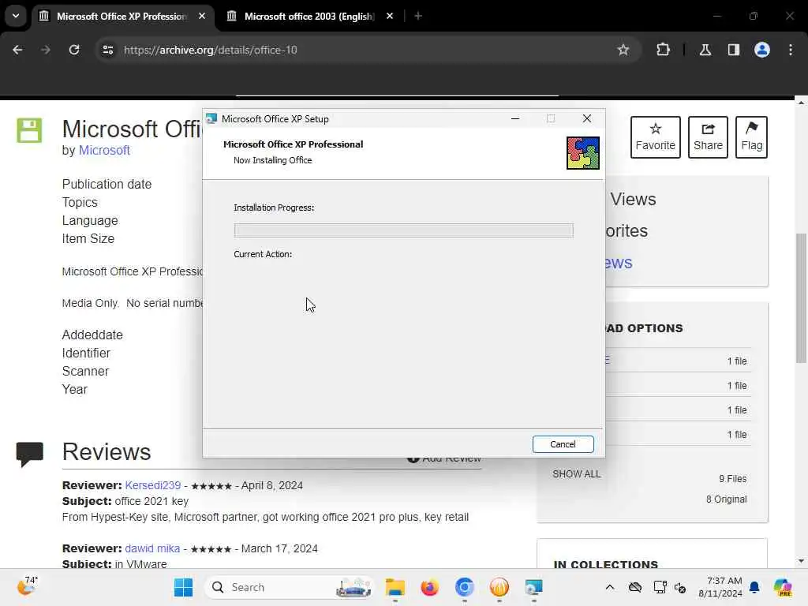This screenshot has height=606, width=808.
Task: Click the page vertical scrollbar thumb
Action: pyautogui.click(x=801, y=297)
